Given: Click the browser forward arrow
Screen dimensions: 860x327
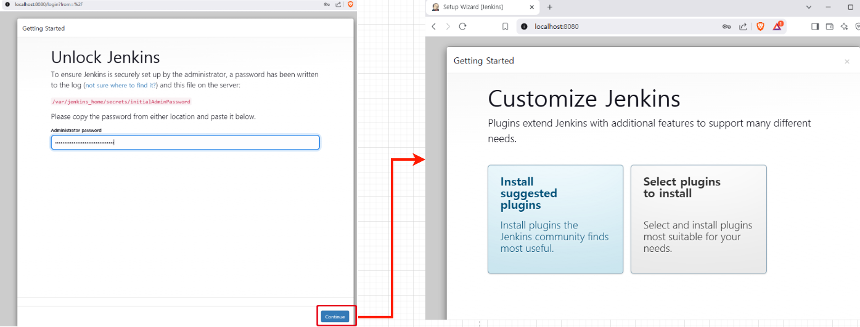Looking at the screenshot, I should tap(448, 26).
